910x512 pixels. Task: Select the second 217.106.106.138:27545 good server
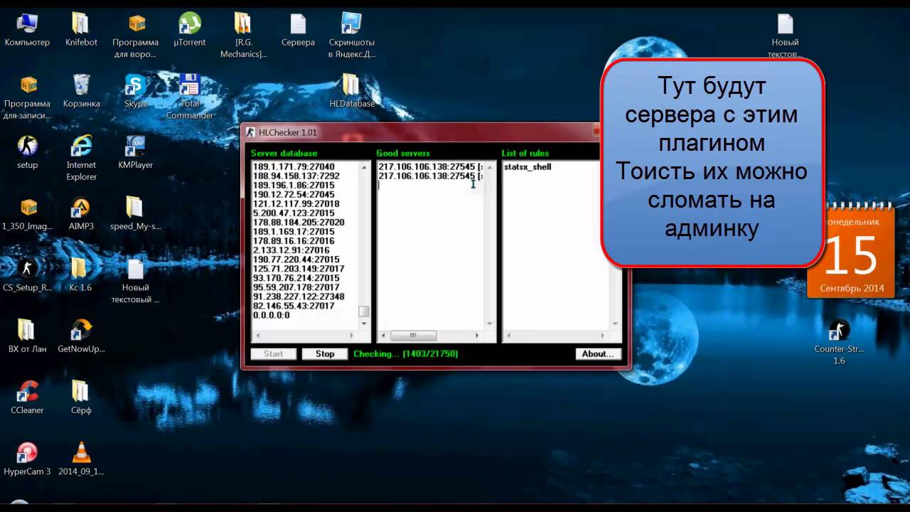pyautogui.click(x=431, y=176)
